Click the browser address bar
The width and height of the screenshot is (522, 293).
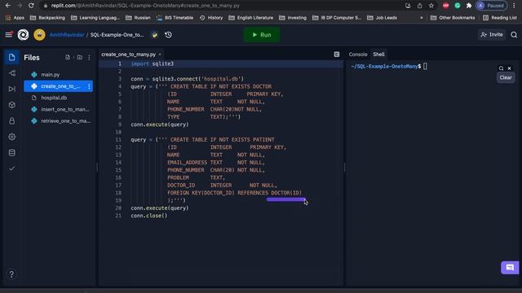pyautogui.click(x=219, y=6)
